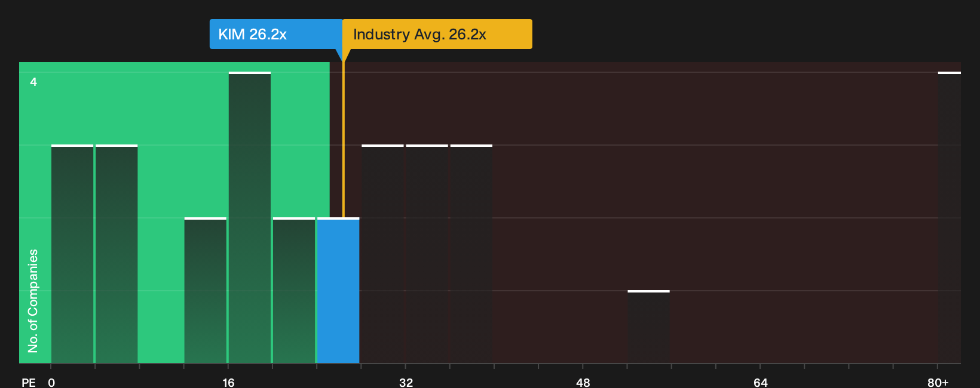
Task: Click the dark bar starting at PE 32
Action: (427, 254)
